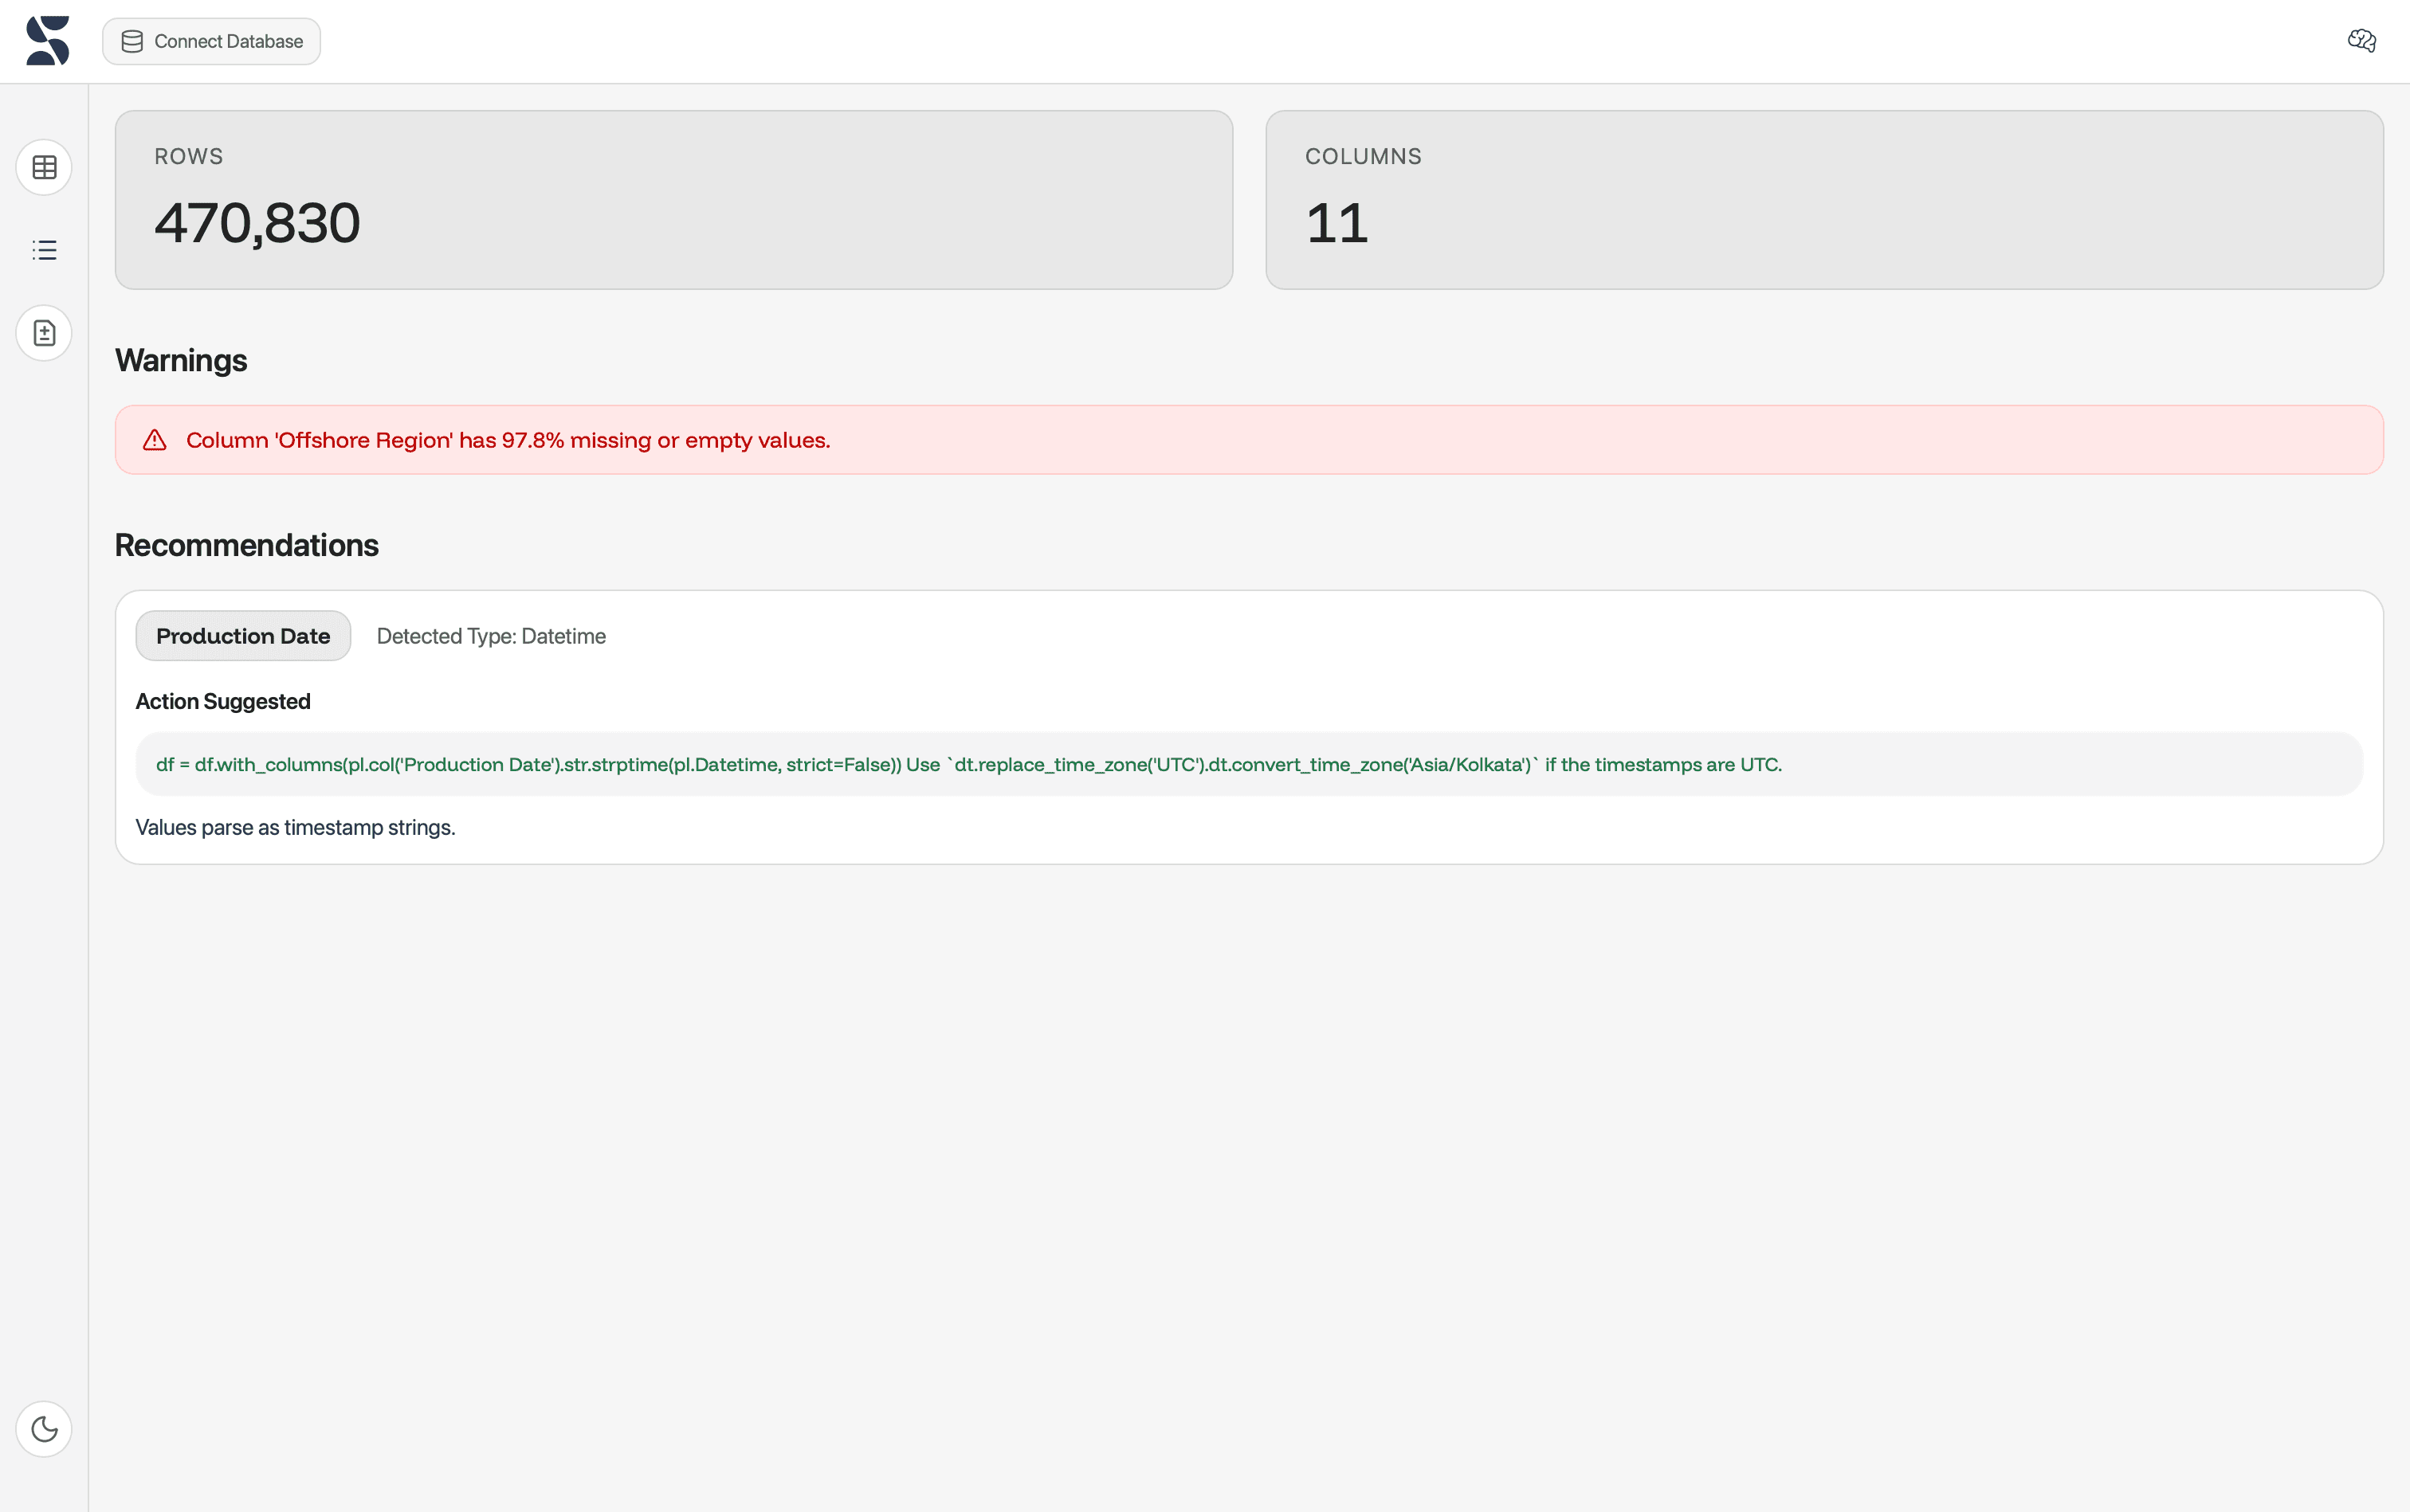Switch to the table view sidebar icon
The image size is (2410, 1512).
tap(44, 167)
